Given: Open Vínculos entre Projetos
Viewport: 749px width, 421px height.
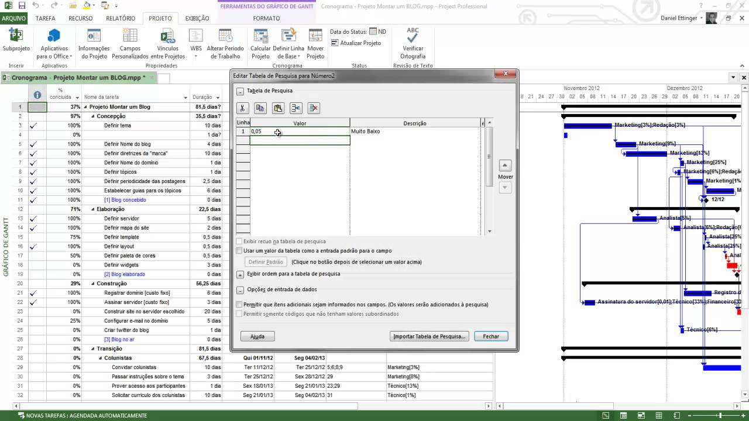Looking at the screenshot, I should click(168, 45).
